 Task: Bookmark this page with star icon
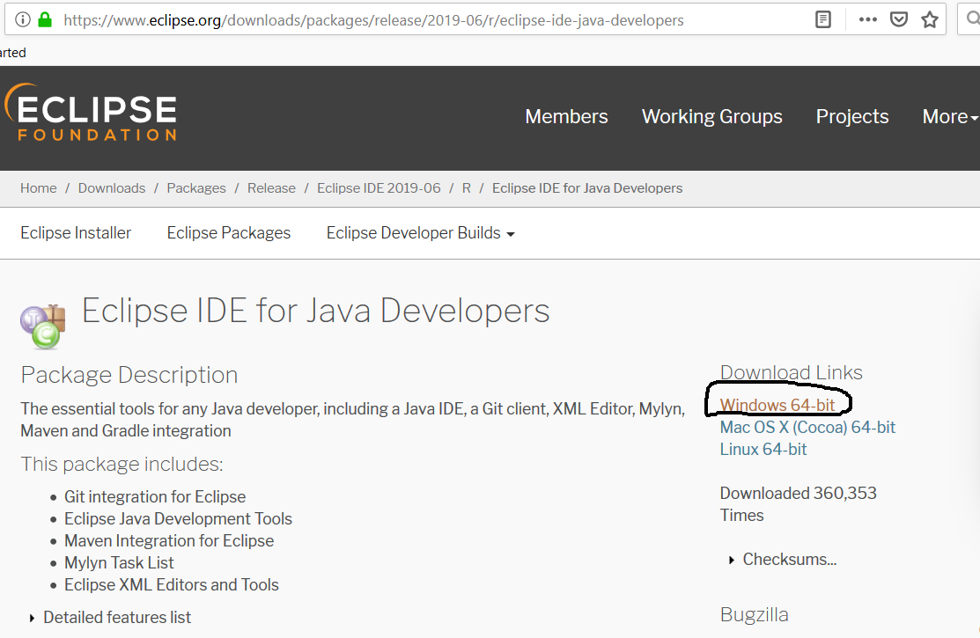pyautogui.click(x=930, y=20)
